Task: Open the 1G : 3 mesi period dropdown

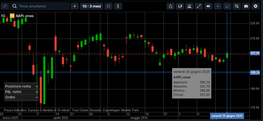Action: tap(92, 6)
